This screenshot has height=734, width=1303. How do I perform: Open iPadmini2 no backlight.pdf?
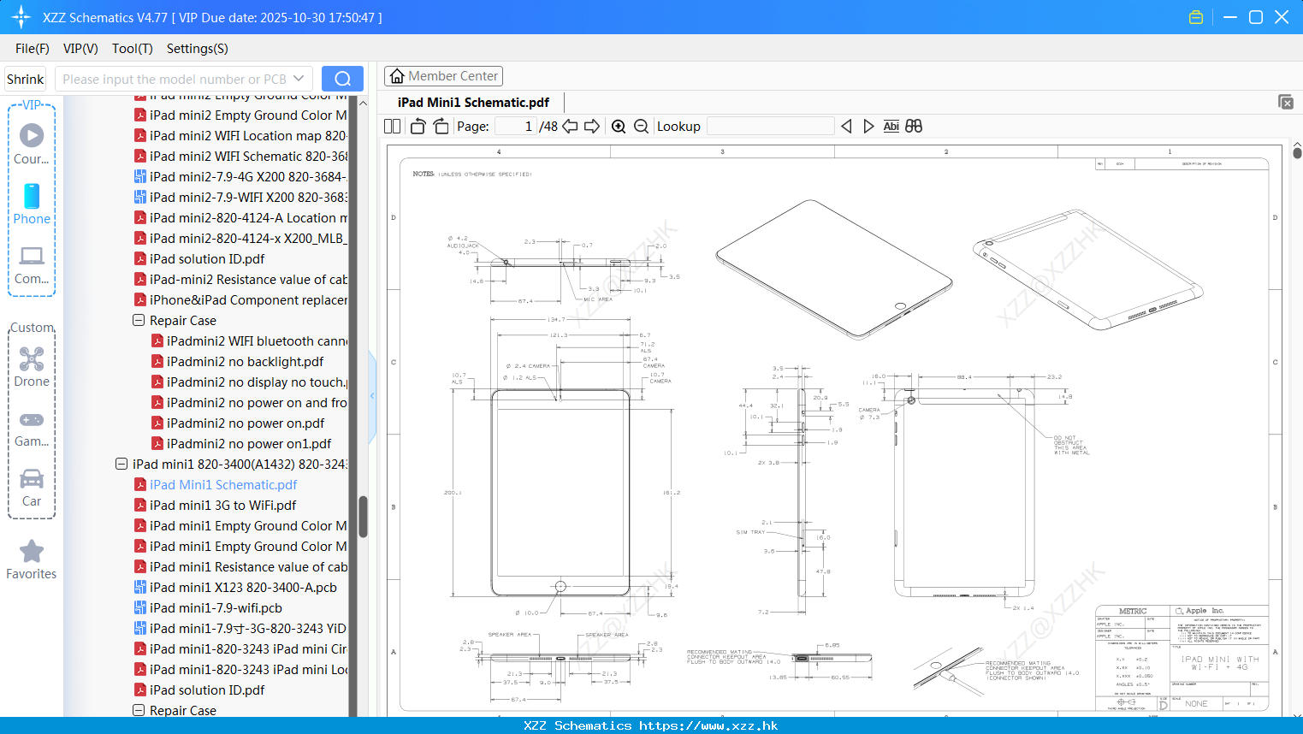(x=245, y=361)
